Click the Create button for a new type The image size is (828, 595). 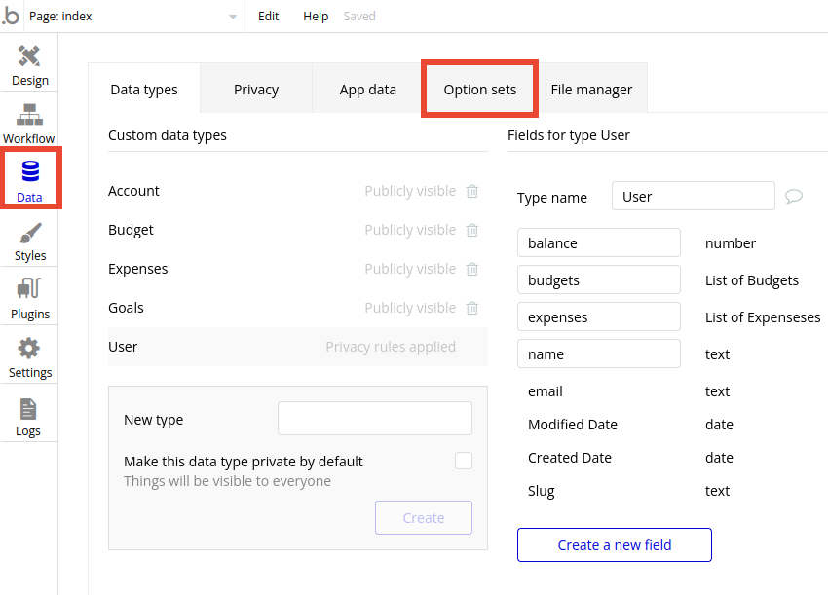423,517
